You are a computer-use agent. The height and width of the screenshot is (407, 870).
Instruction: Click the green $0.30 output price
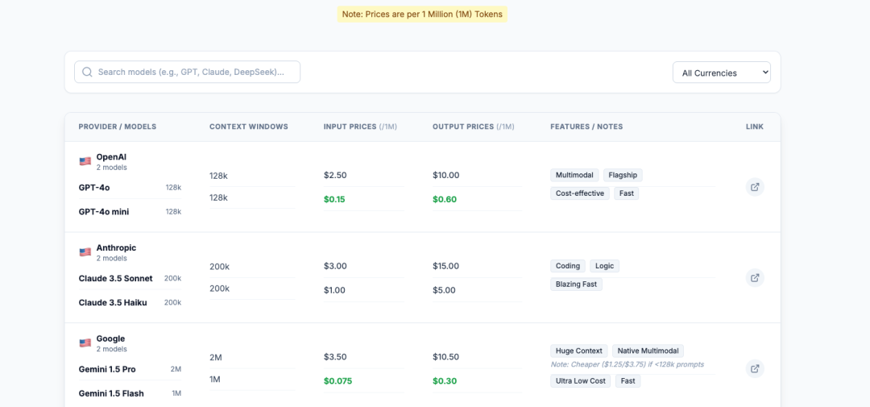[x=445, y=381]
